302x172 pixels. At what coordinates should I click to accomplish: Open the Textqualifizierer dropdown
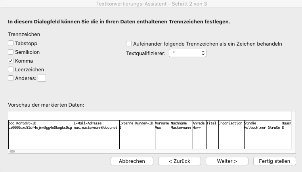[187, 53]
